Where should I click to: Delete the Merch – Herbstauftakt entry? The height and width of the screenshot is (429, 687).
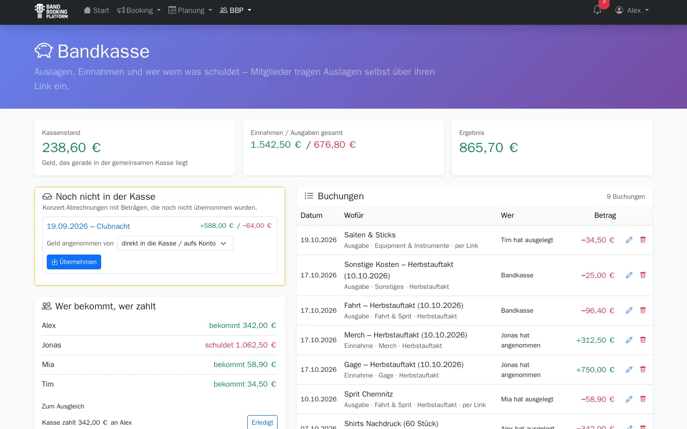click(x=643, y=340)
